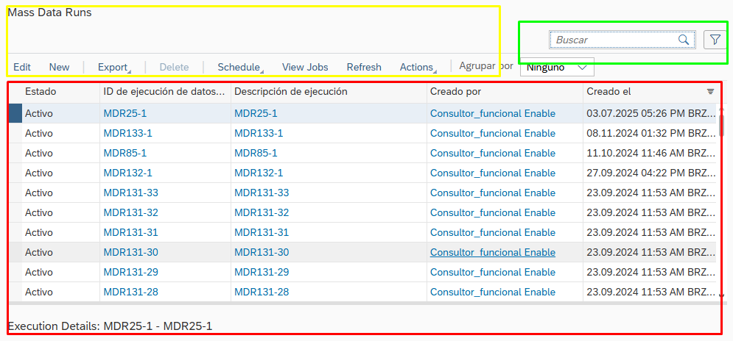733x341 pixels.
Task: Click the search magnifier icon
Action: [x=684, y=40]
